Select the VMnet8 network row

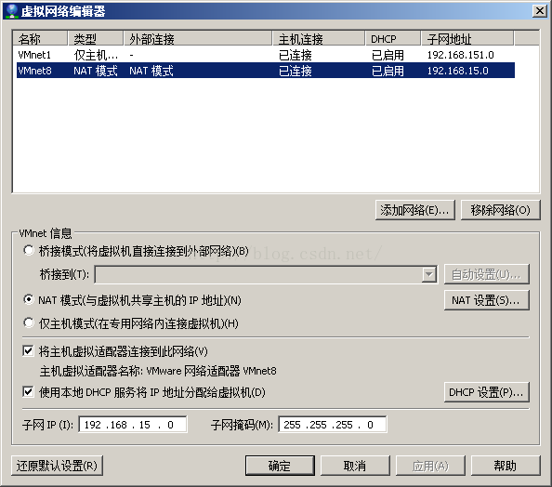pyautogui.click(x=266, y=71)
